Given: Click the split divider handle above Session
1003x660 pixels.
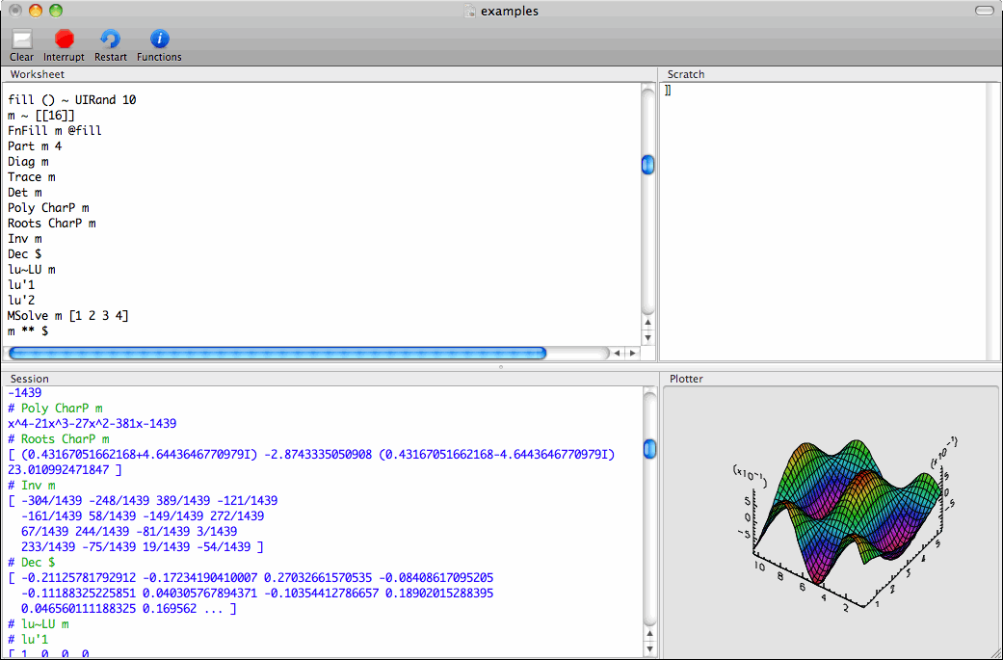Looking at the screenshot, I should pos(500,367).
